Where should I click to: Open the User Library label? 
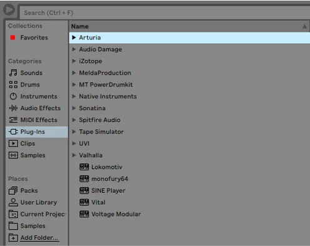click(39, 202)
